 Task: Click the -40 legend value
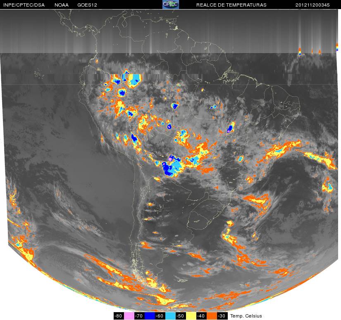tap(201, 316)
